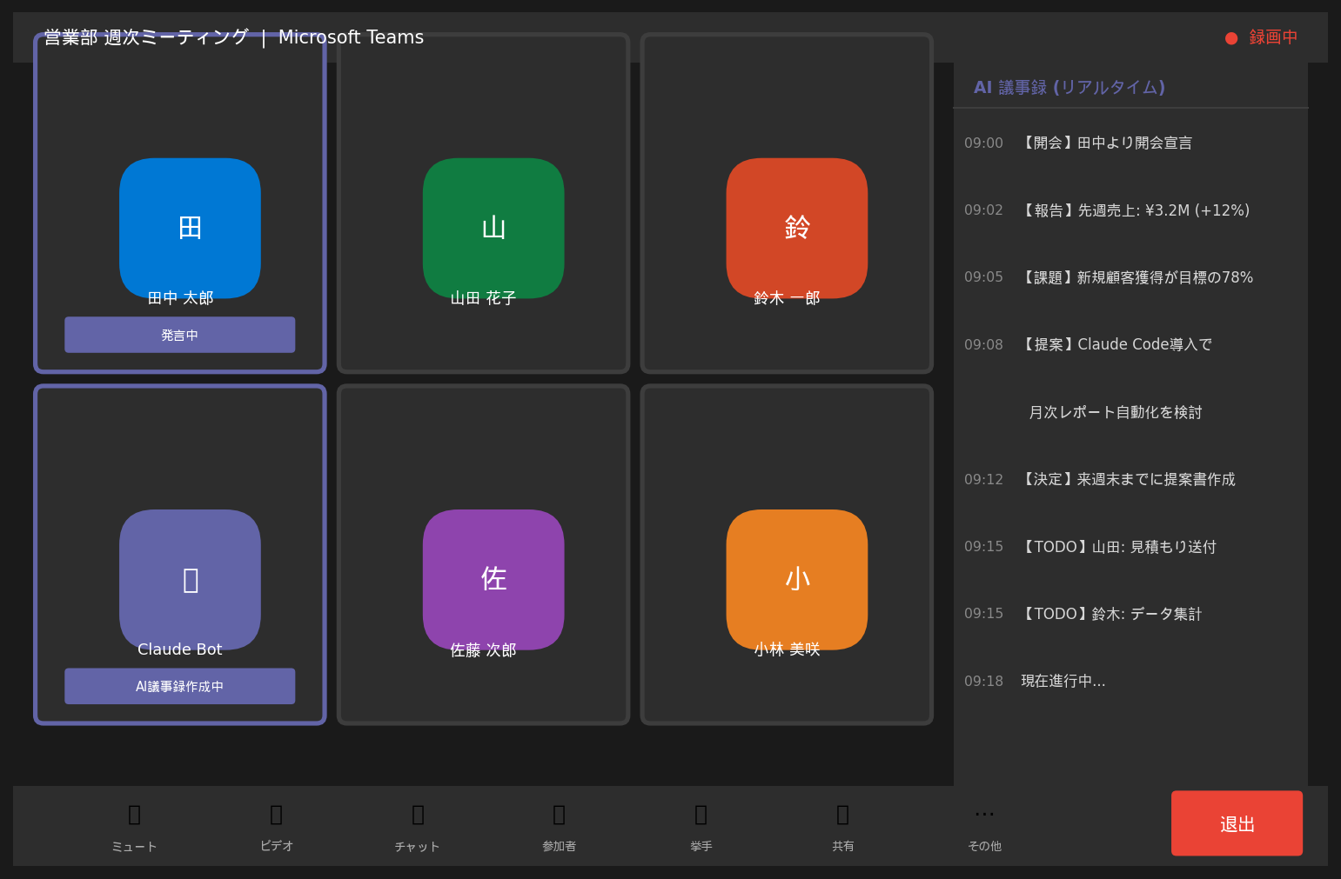Toggle the ビデオ camera icon
The width and height of the screenshot is (1341, 879).
[276, 815]
